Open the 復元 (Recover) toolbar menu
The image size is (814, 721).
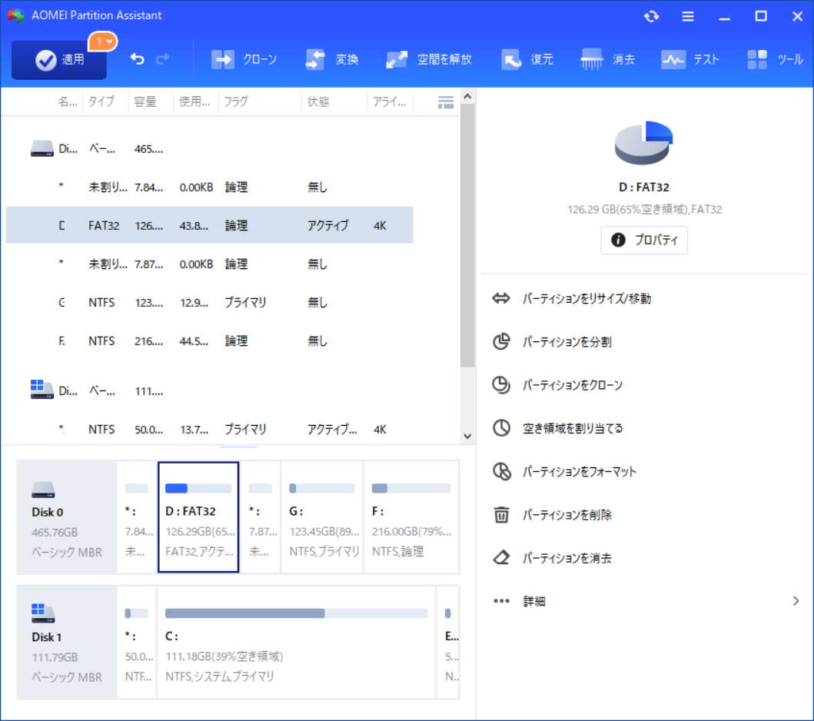(527, 60)
